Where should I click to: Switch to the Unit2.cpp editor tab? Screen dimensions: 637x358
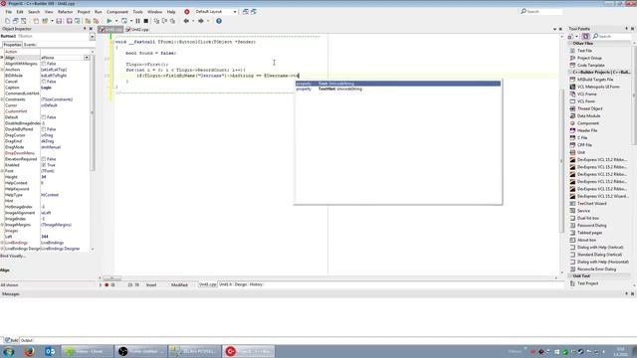138,29
